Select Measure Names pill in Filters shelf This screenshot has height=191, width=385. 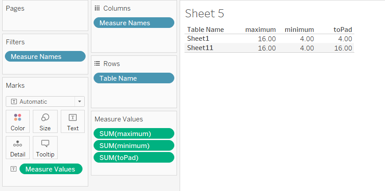[x=45, y=56]
